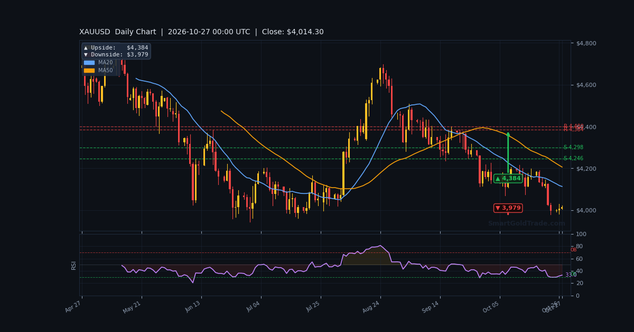The height and width of the screenshot is (332, 634).
Task: Click the RSI 80 axis label
Action: (x=579, y=247)
